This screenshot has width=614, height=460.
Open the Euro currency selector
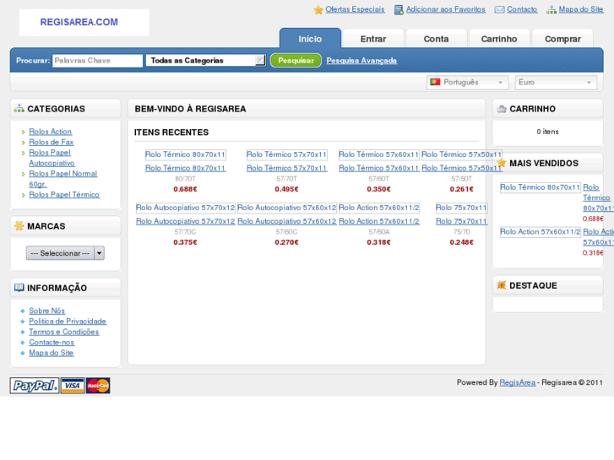pyautogui.click(x=556, y=82)
